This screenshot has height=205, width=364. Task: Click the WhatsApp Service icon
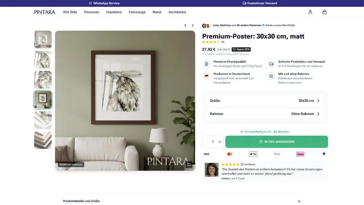tap(90, 3)
